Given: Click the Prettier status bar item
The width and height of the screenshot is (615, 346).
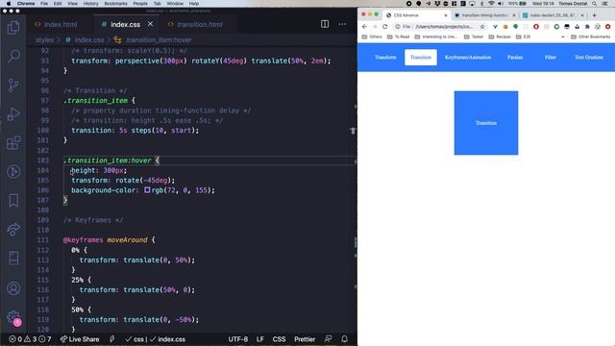Looking at the screenshot, I should click(x=305, y=339).
